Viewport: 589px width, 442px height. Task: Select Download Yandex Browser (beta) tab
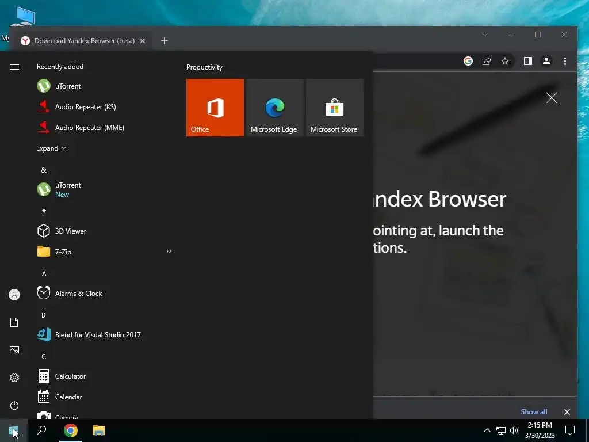click(84, 41)
